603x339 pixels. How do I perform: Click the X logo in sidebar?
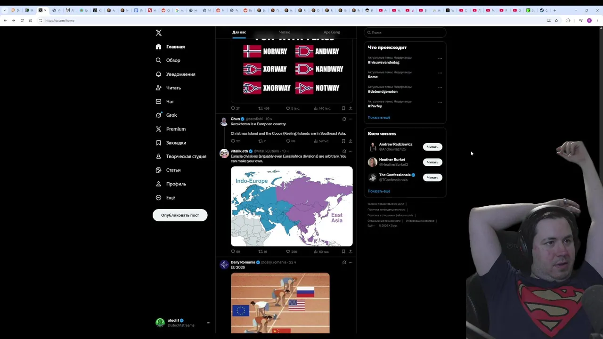click(159, 32)
